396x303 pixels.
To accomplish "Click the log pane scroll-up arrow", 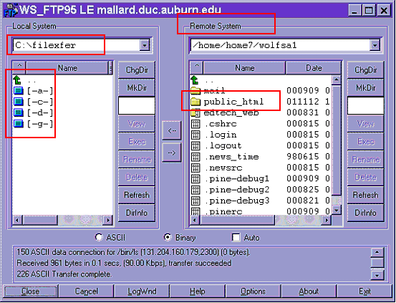I will (377, 252).
